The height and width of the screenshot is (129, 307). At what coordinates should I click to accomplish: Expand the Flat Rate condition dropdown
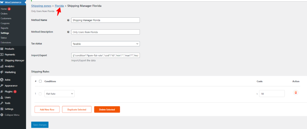(x=59, y=94)
